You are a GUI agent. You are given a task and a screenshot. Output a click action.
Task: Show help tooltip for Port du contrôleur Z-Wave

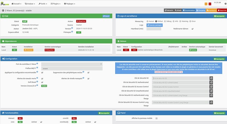(37, 63)
